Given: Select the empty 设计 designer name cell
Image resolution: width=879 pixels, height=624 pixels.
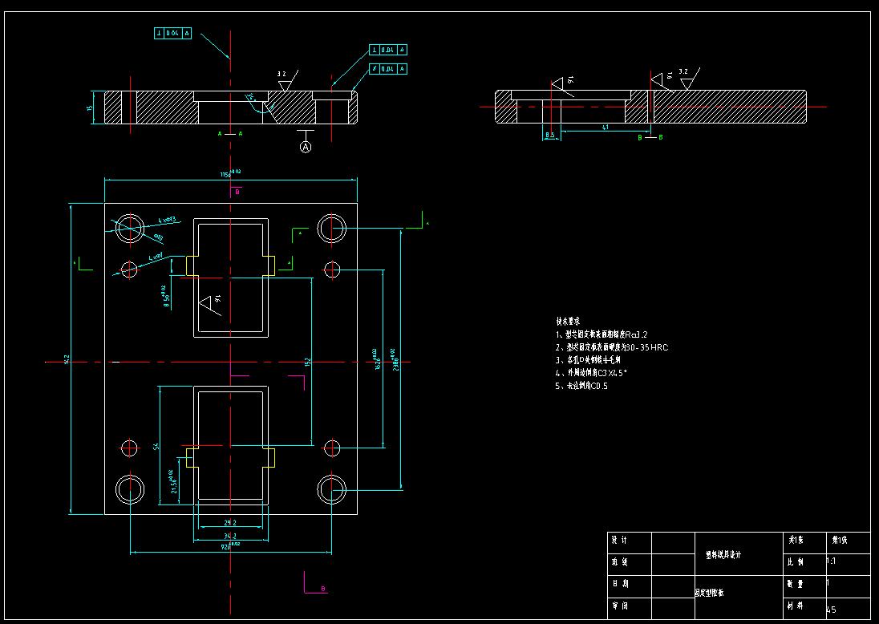Looking at the screenshot, I should click(674, 541).
